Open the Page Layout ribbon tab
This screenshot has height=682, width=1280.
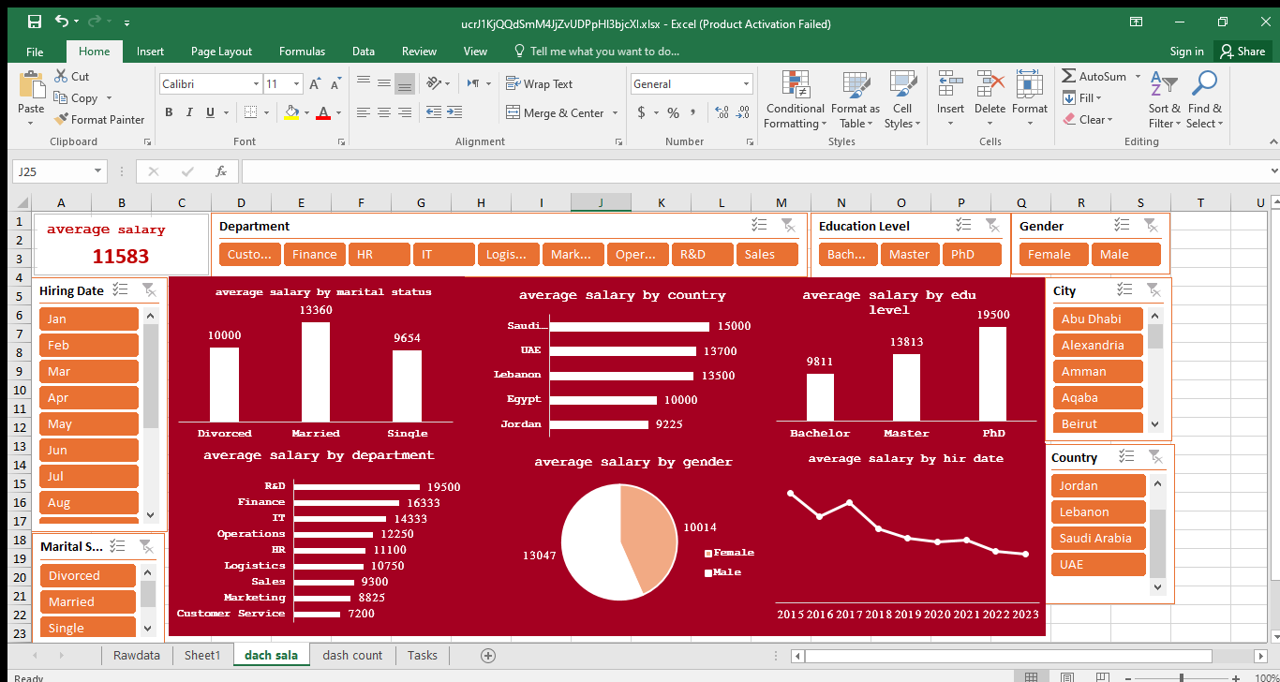pyautogui.click(x=221, y=52)
